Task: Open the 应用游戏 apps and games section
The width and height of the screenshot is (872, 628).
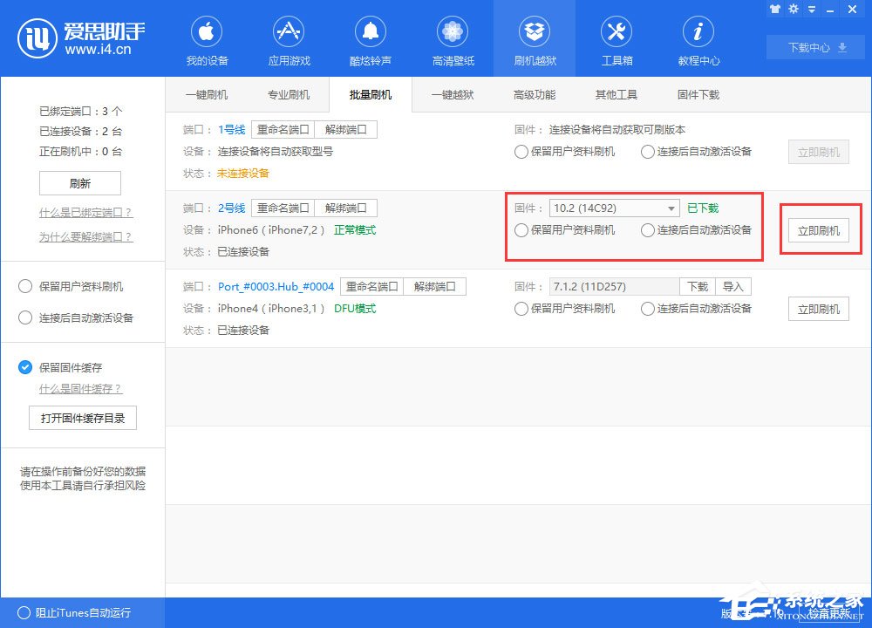Action: point(288,39)
